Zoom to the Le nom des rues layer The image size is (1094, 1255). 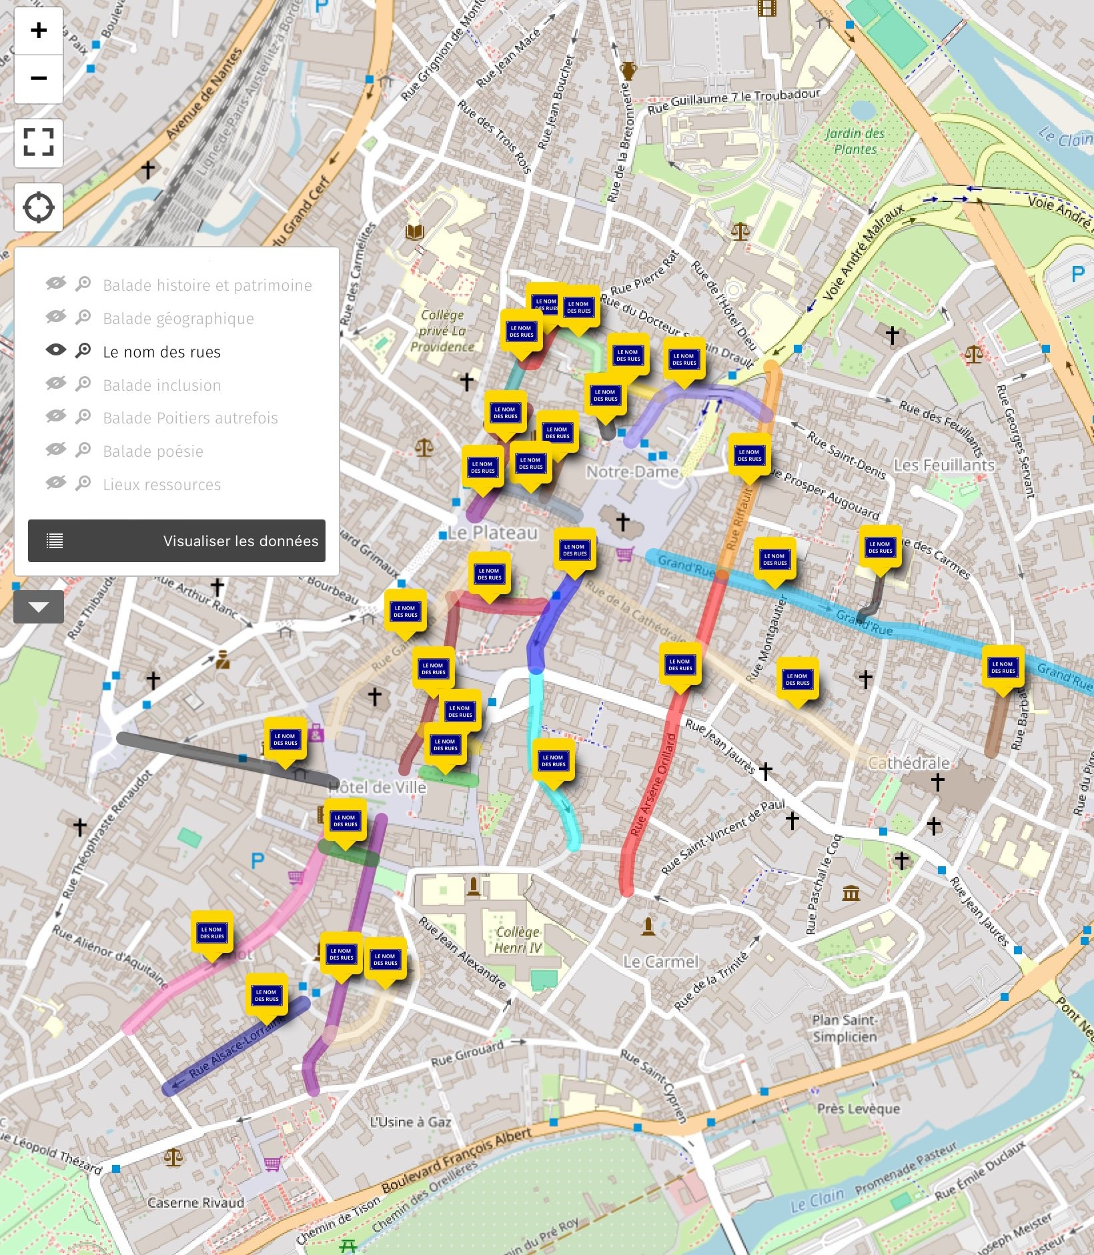click(83, 351)
